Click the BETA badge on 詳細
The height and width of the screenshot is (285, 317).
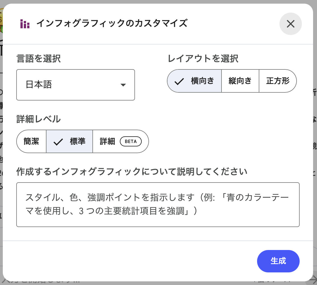click(x=131, y=142)
